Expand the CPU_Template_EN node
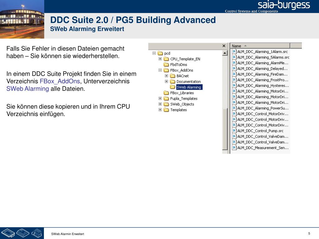 [x=160, y=59]
